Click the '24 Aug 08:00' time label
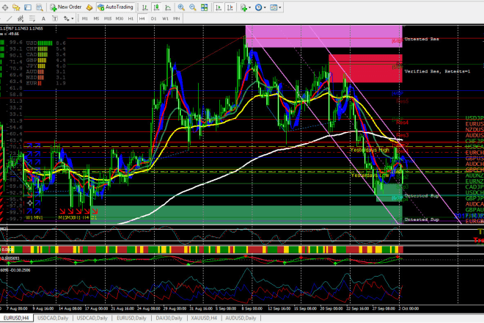 (150, 308)
